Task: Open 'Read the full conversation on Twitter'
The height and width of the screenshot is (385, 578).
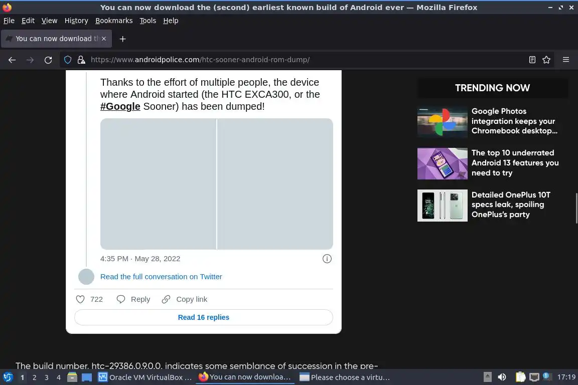Action: click(x=161, y=277)
